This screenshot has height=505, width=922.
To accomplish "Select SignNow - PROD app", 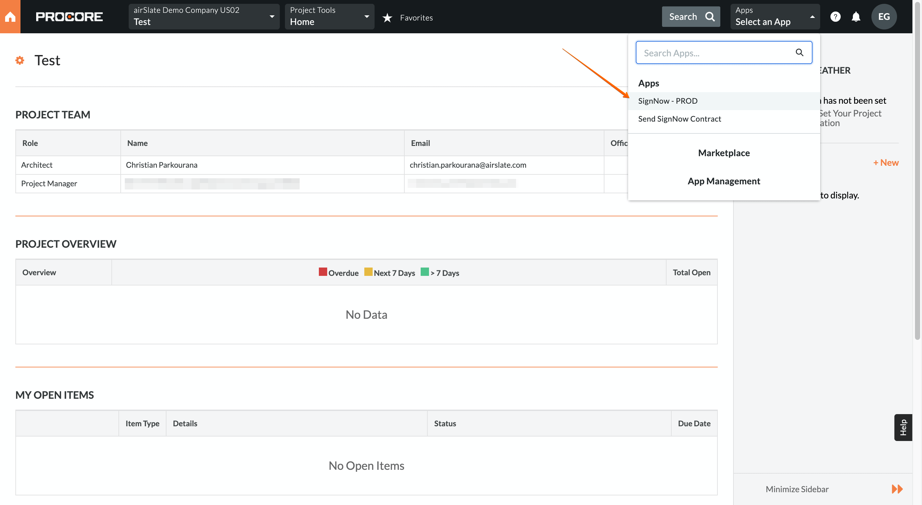I will point(724,101).
